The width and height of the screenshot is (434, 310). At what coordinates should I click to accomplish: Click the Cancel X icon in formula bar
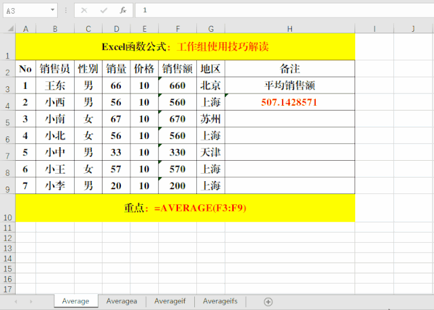pyautogui.click(x=84, y=10)
